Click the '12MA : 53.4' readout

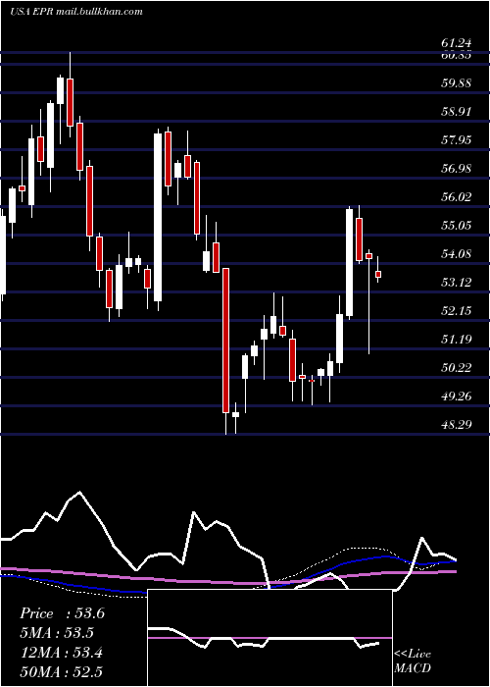coord(61,653)
